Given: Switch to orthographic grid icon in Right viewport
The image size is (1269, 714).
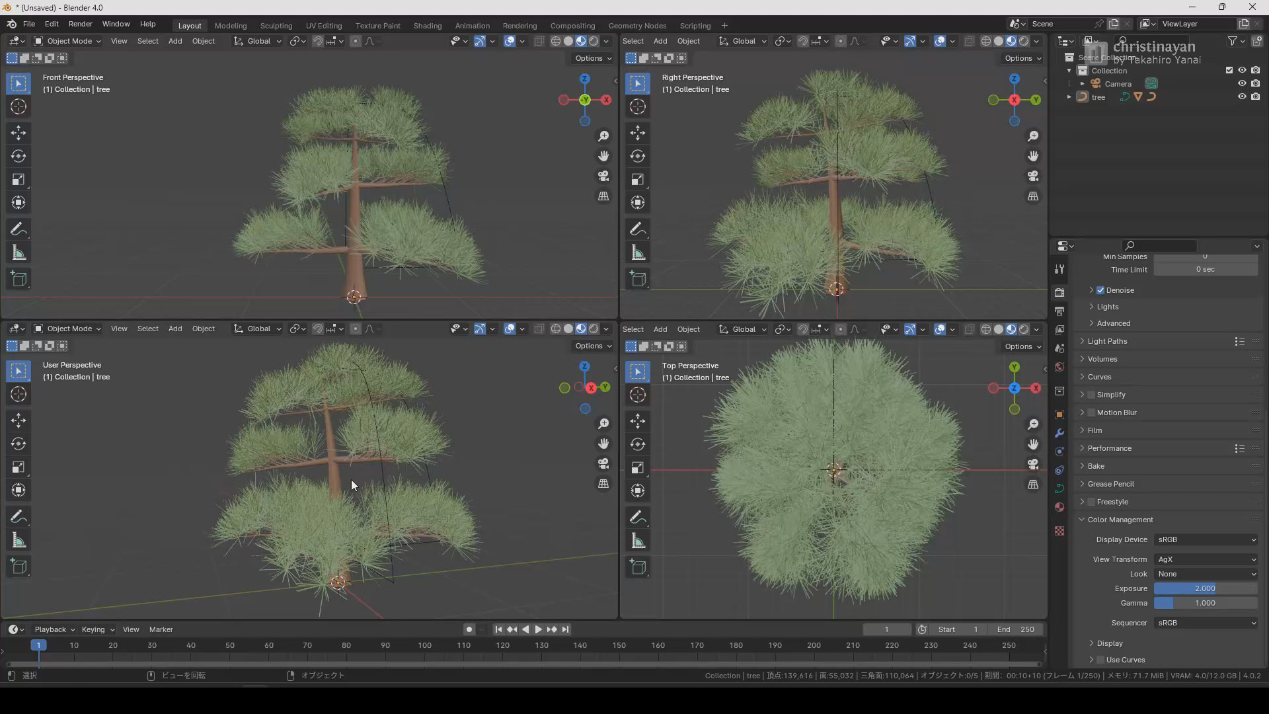Looking at the screenshot, I should [x=1033, y=196].
